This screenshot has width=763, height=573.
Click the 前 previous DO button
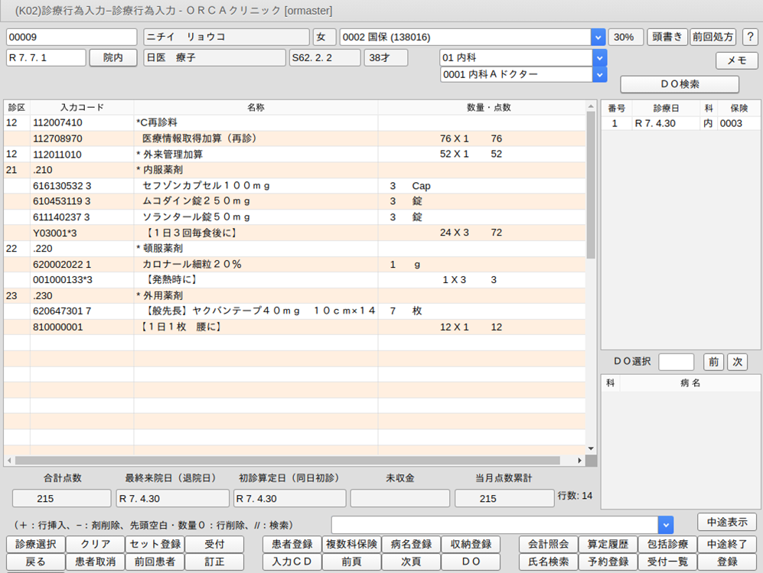(x=712, y=362)
